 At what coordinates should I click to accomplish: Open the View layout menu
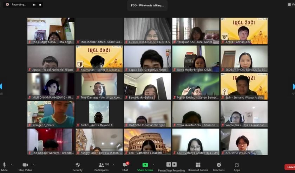click(291, 5)
